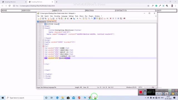The image size is (178, 100).
Task: Open recorder settings gear icon
Action: [x=176, y=94]
